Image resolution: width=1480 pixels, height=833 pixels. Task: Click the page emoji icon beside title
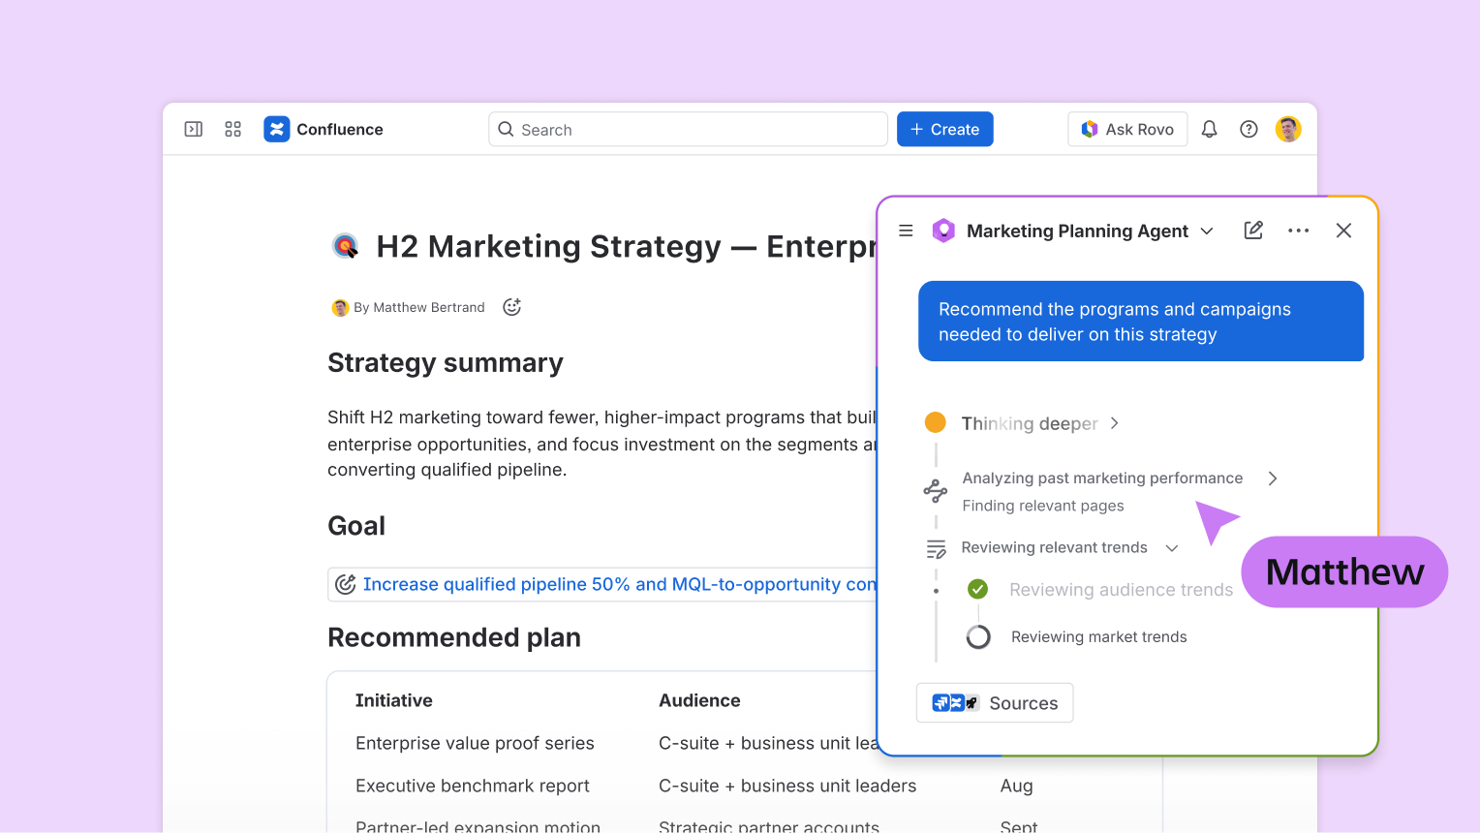coord(345,246)
